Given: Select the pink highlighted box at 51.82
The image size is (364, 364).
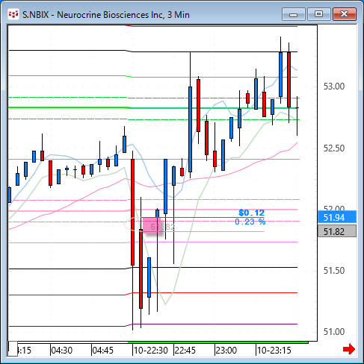Looking at the screenshot, I should click(x=152, y=225).
